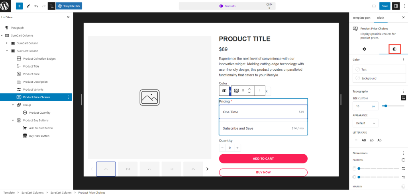Select the first gallery thumbnail
The height and width of the screenshot is (194, 408).
[x=106, y=169]
